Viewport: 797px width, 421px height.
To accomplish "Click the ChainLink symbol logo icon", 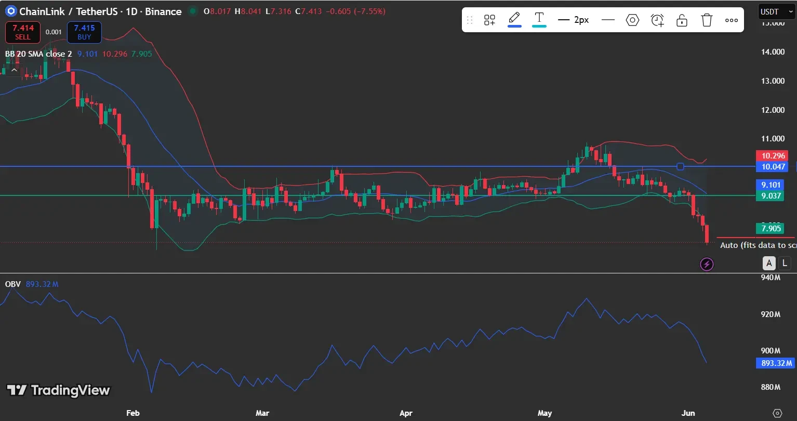I will [11, 11].
